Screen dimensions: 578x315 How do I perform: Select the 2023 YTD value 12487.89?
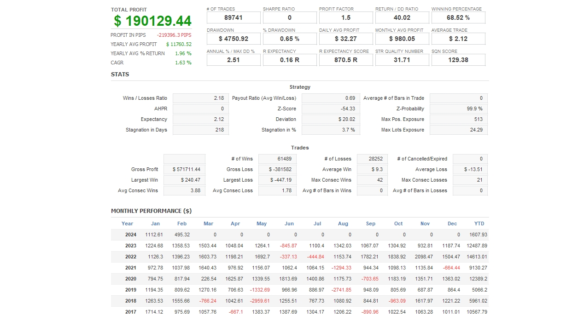[x=476, y=246]
